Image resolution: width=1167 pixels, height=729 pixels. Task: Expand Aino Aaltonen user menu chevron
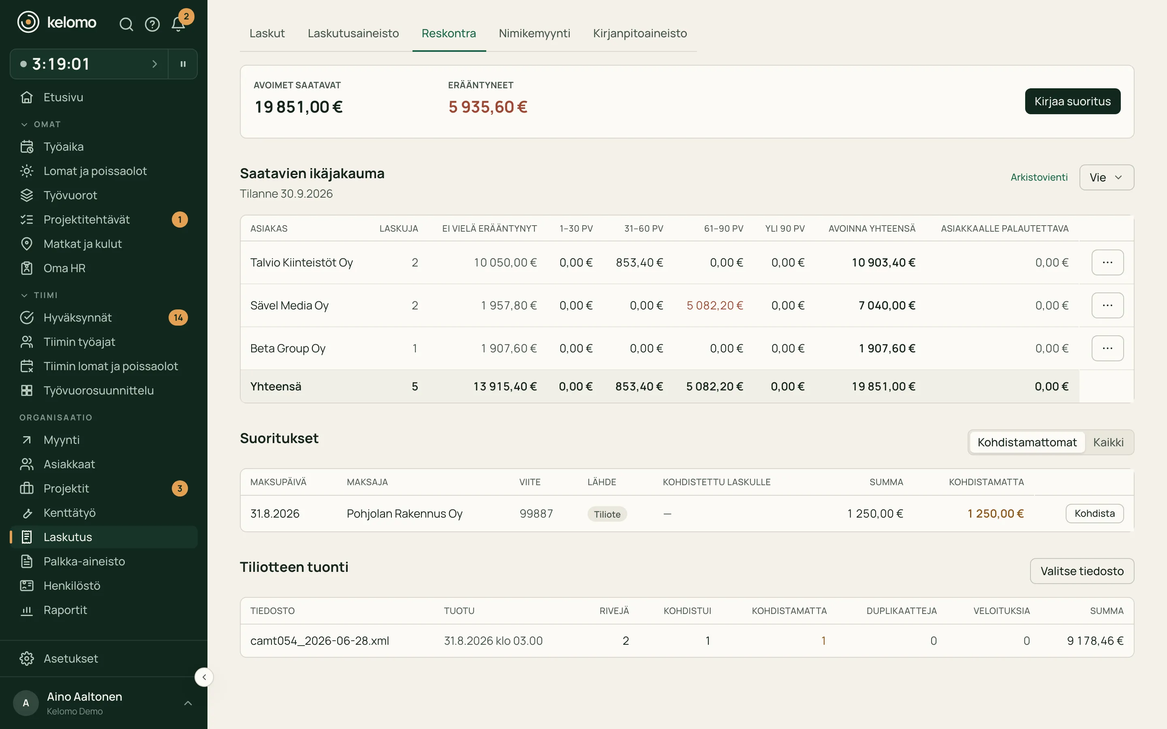188,703
